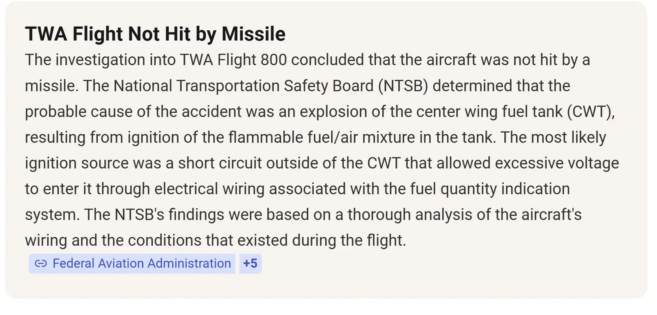
Task: Click the phrase 'excessive voltage'
Action: (557, 163)
